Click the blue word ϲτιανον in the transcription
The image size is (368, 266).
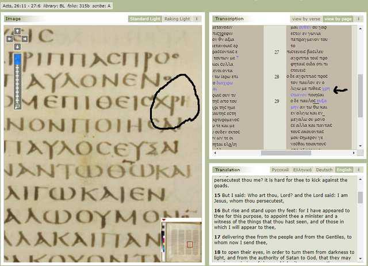(298, 94)
